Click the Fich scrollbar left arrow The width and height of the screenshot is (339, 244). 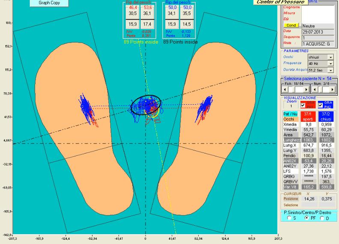click(x=285, y=89)
